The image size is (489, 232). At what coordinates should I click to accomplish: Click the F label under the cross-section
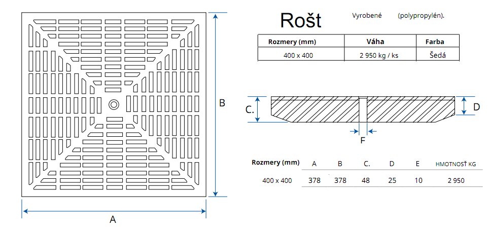coord(362,140)
